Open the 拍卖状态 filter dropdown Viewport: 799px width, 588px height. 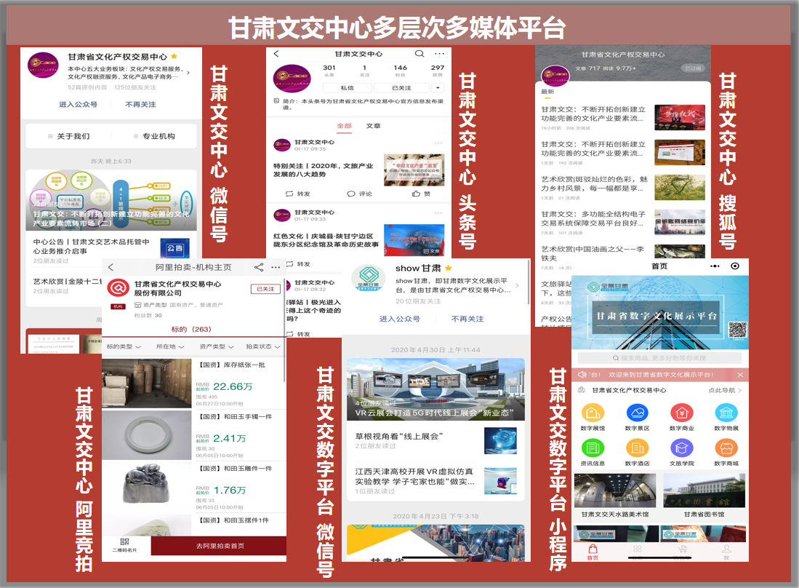tap(263, 347)
